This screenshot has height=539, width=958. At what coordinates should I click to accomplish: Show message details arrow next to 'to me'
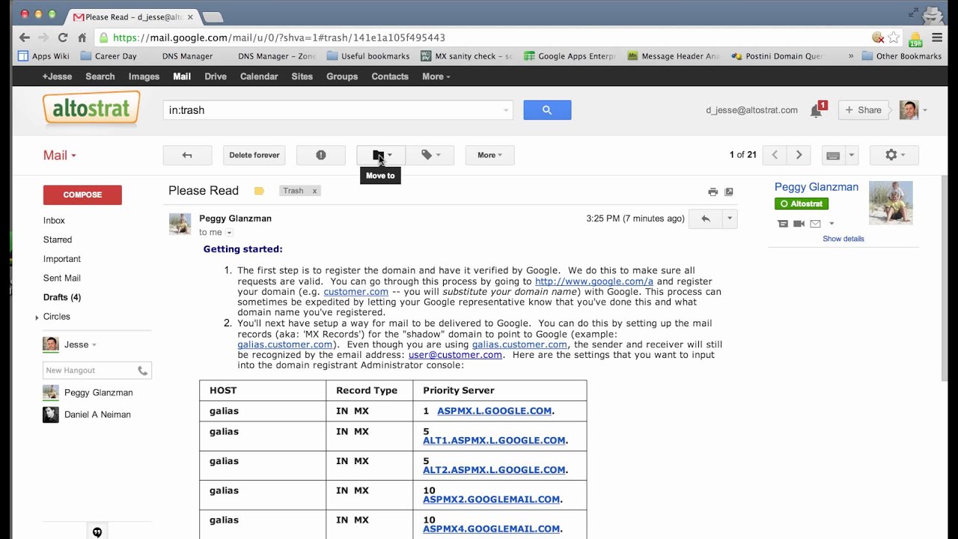click(x=229, y=233)
